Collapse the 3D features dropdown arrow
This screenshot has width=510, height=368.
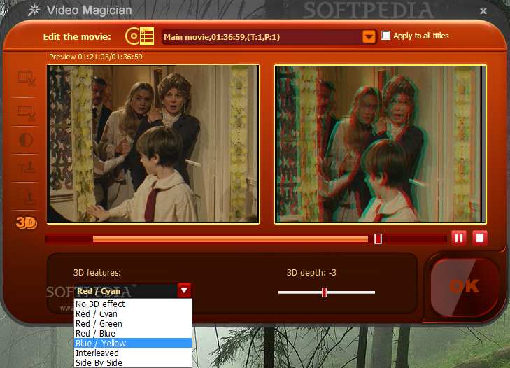tap(184, 290)
